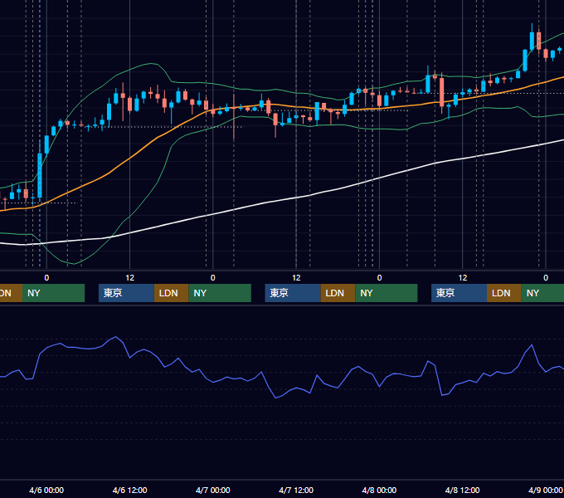The width and height of the screenshot is (564, 498).
Task: Select the 東京 session block on 4/7
Action: coord(293,293)
